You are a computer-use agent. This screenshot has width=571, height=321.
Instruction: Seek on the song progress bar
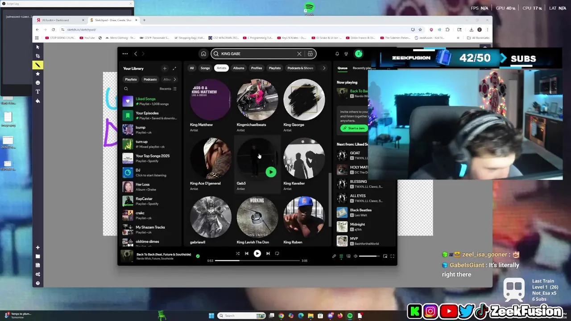(257, 260)
